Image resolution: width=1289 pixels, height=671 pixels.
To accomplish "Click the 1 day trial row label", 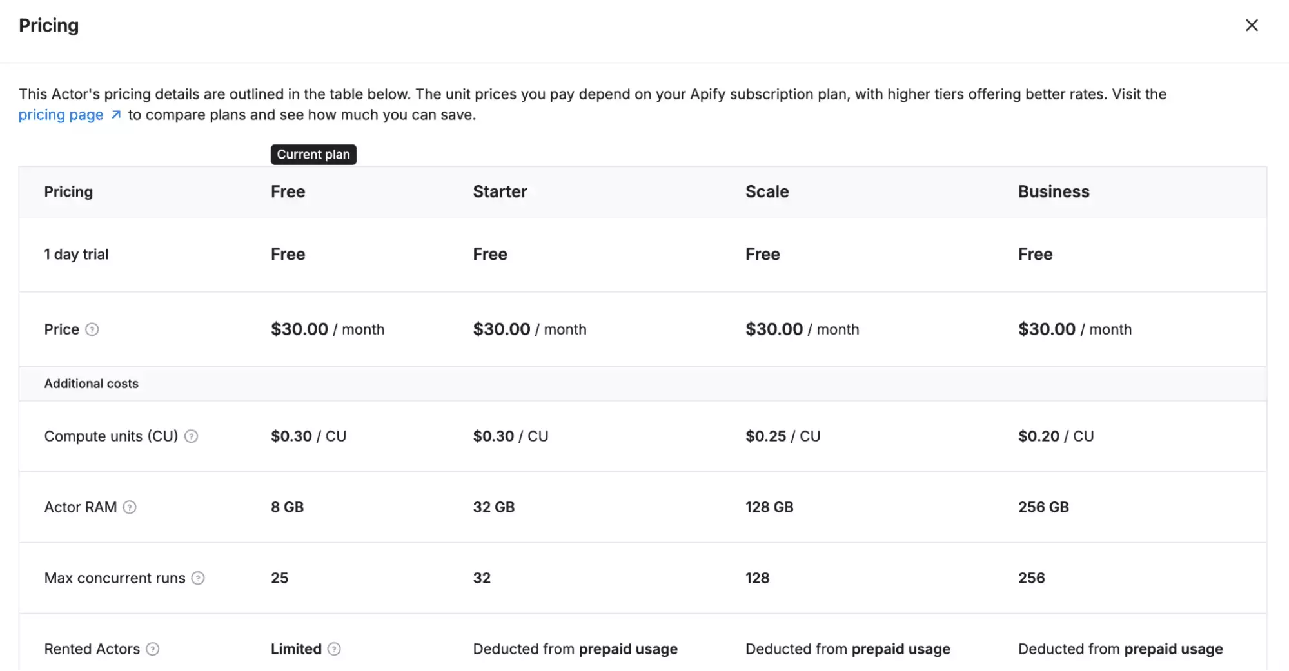I will coord(75,254).
